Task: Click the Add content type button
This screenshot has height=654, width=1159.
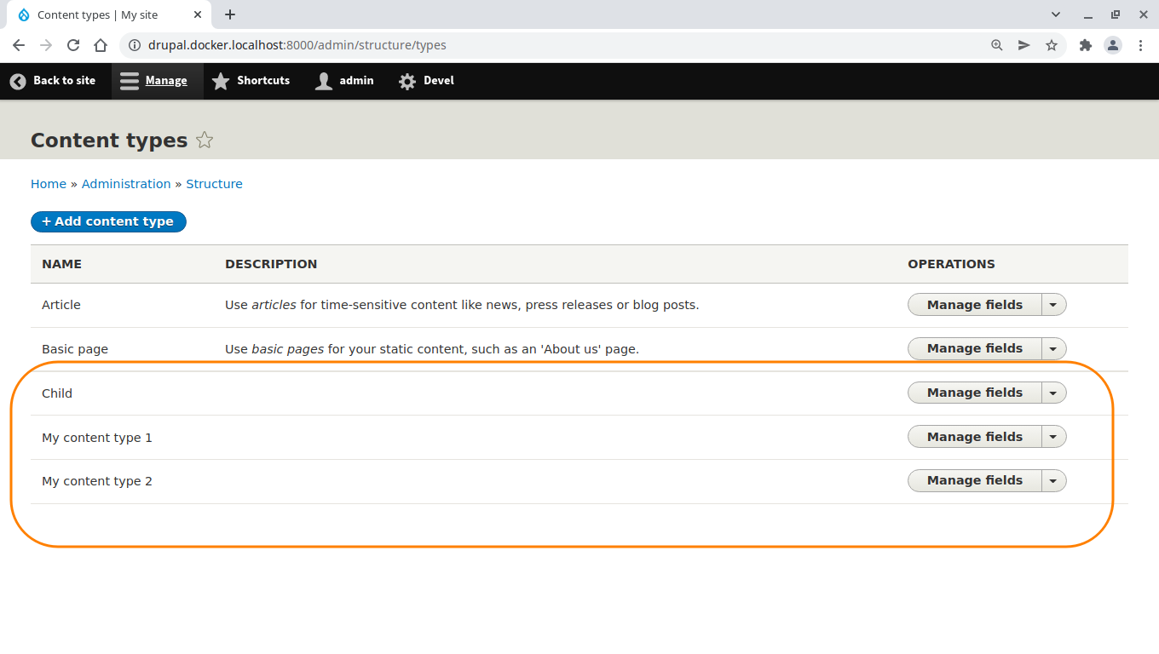Action: coord(108,221)
